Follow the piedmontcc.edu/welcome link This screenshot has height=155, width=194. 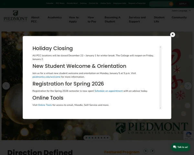(46, 77)
